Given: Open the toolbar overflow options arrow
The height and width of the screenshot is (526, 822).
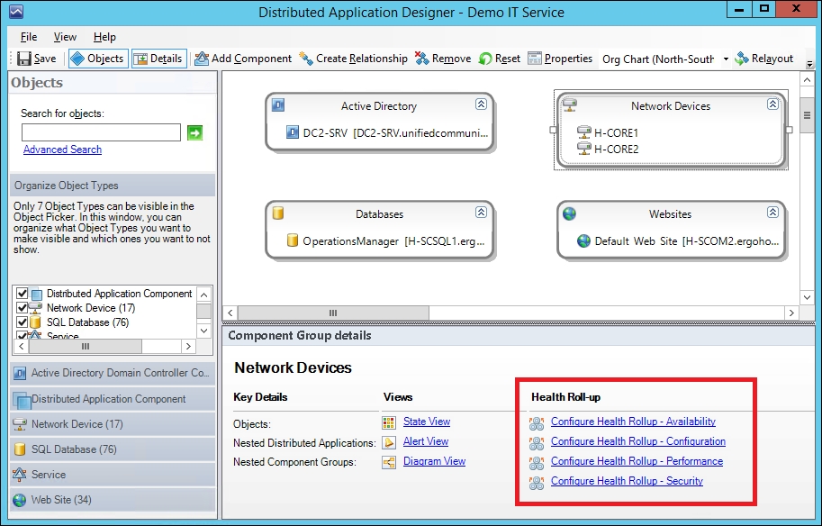Looking at the screenshot, I should [x=810, y=64].
